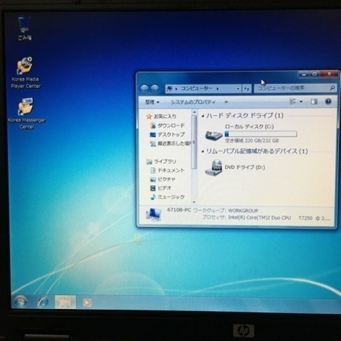This screenshot has height=341, width=341.
Task: Expand arrow after コンピューター breadcrumb
Action: click(x=218, y=89)
